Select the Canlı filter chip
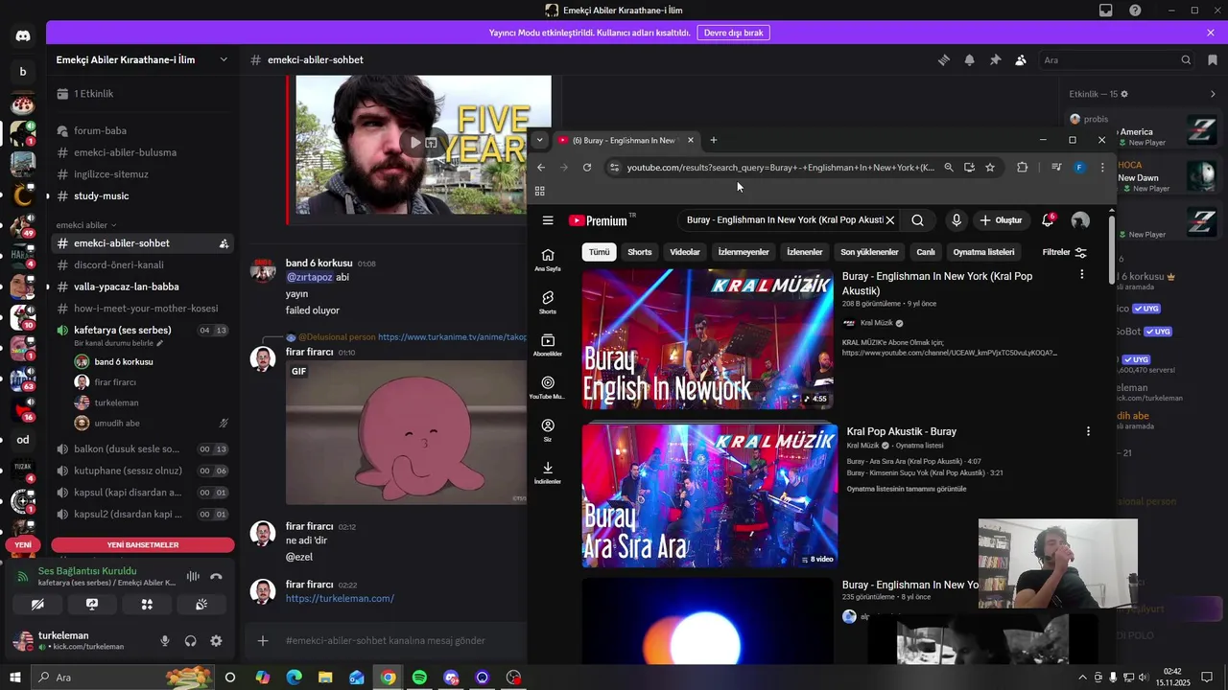 point(926,252)
